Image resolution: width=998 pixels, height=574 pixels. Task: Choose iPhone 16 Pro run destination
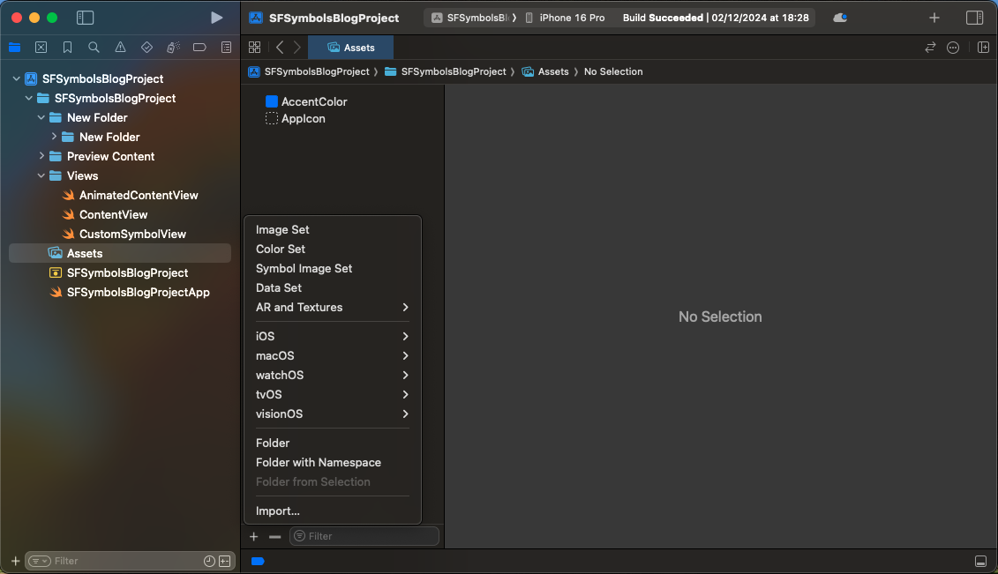566,18
